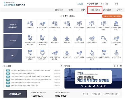This screenshot has width=125, height=99.
Task: Open the 심사청구 submenu
Action: coord(119,10)
